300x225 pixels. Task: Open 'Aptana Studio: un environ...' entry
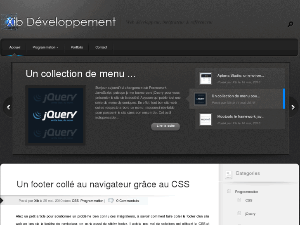pos(241,76)
